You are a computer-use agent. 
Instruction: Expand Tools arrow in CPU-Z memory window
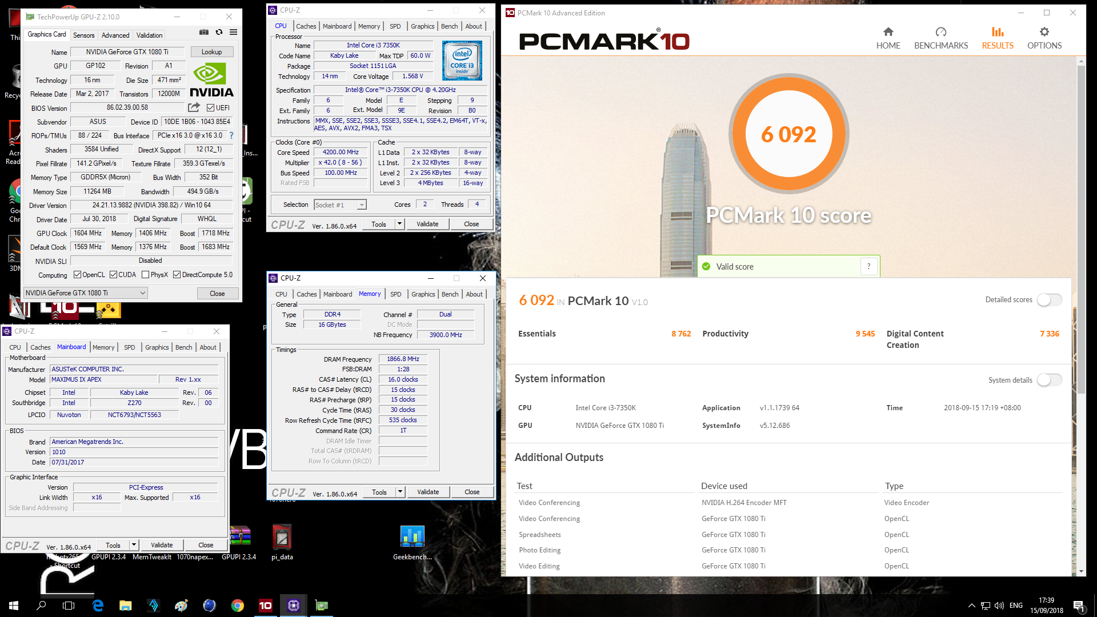[x=400, y=492]
